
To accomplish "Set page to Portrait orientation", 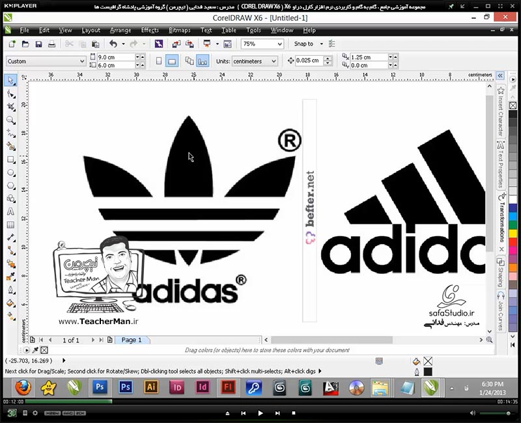I will coord(159,61).
